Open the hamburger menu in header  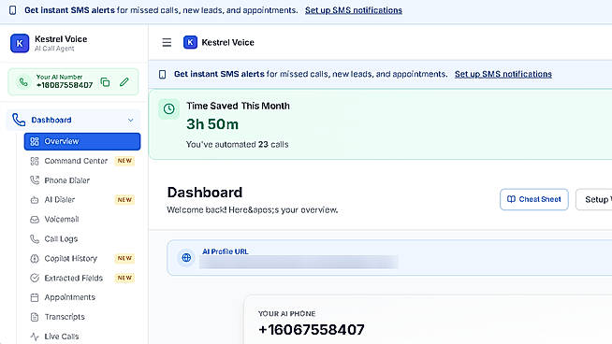click(x=167, y=42)
